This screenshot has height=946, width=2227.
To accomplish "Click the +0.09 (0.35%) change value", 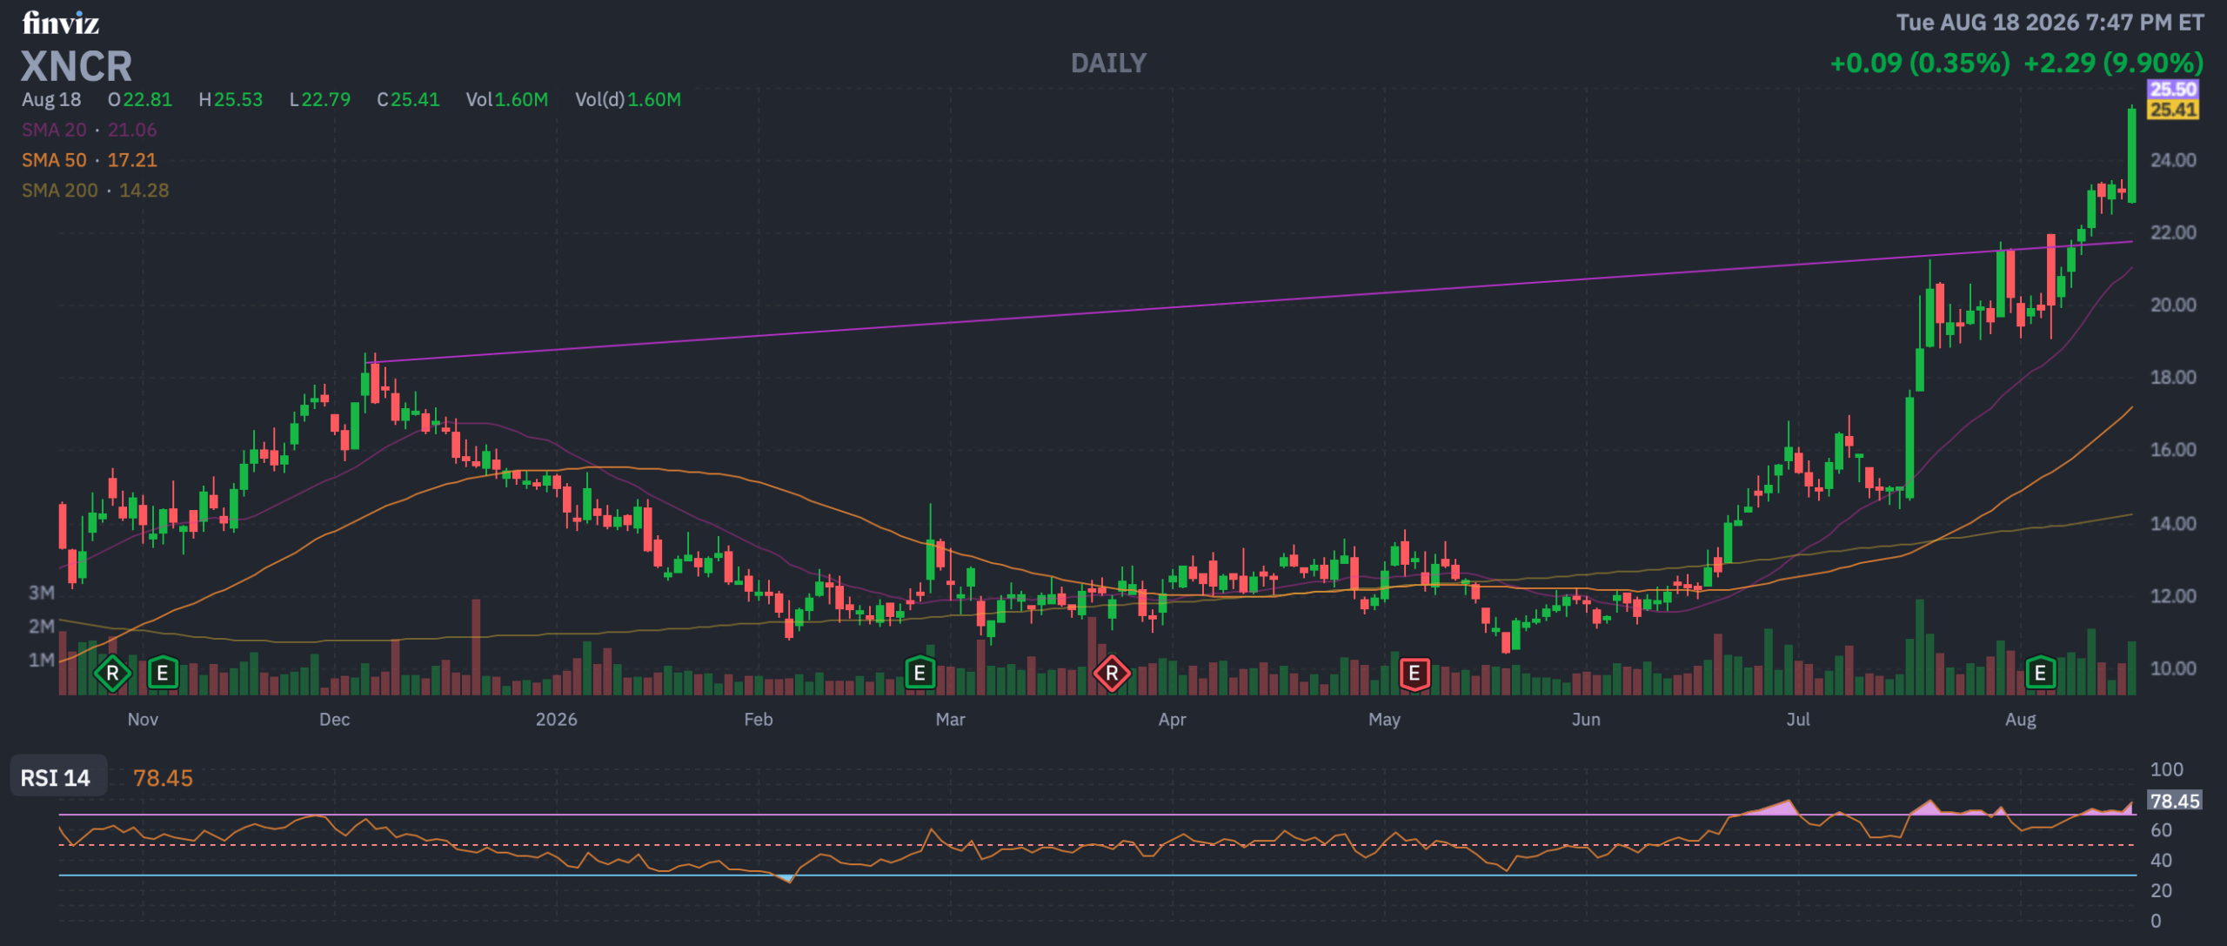I will pyautogui.click(x=1921, y=63).
